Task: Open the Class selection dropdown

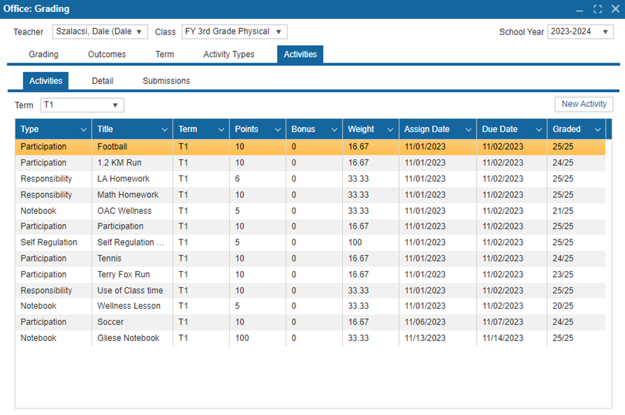Action: [278, 32]
